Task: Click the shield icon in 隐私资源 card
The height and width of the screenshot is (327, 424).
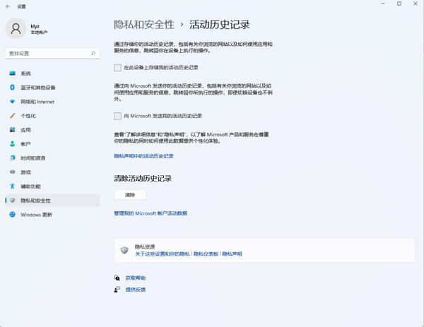Action: [124, 250]
